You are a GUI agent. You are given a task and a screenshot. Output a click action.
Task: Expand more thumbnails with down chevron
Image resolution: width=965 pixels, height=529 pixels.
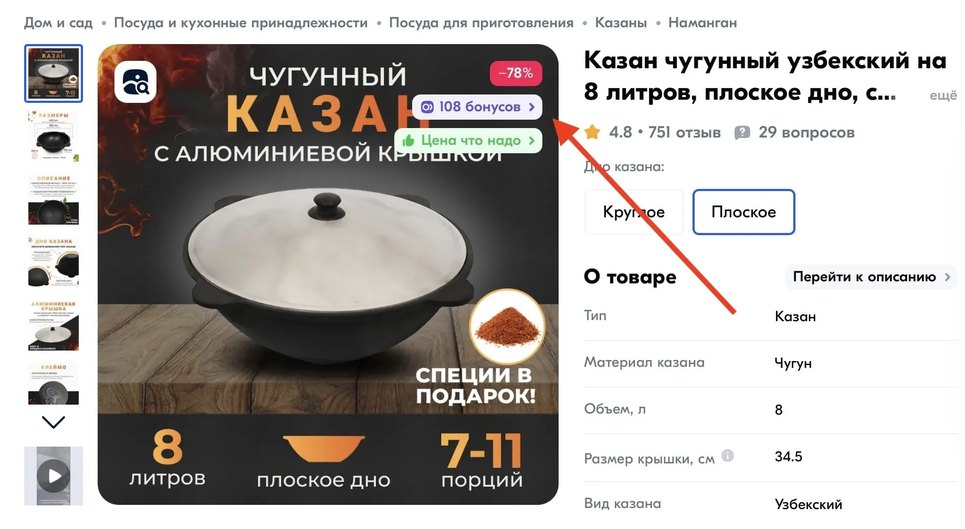pos(54,422)
